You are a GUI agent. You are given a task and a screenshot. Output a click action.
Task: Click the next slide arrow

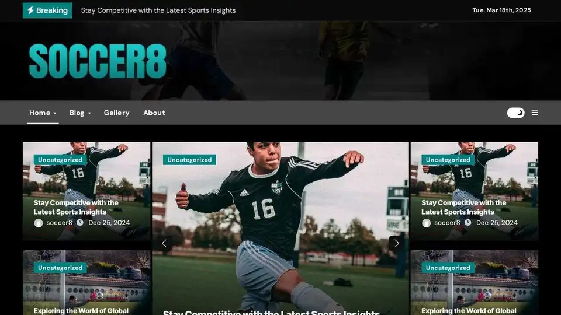coord(397,243)
